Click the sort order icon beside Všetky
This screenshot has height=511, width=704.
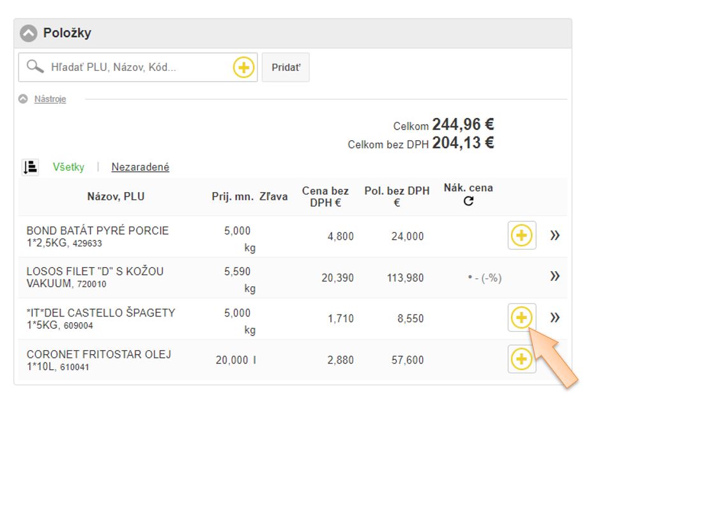coord(31,167)
